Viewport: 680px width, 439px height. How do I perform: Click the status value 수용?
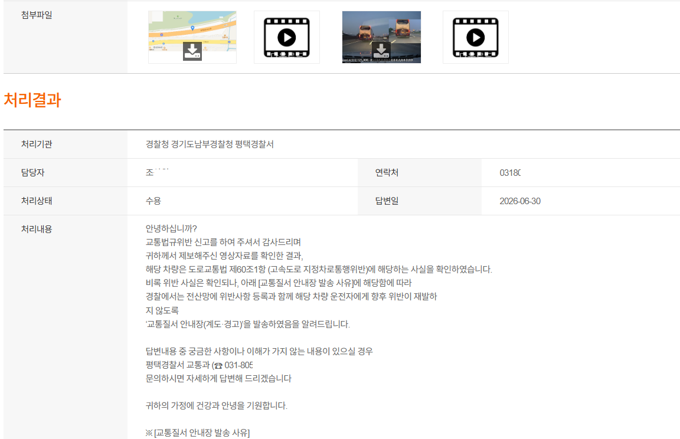tap(153, 201)
